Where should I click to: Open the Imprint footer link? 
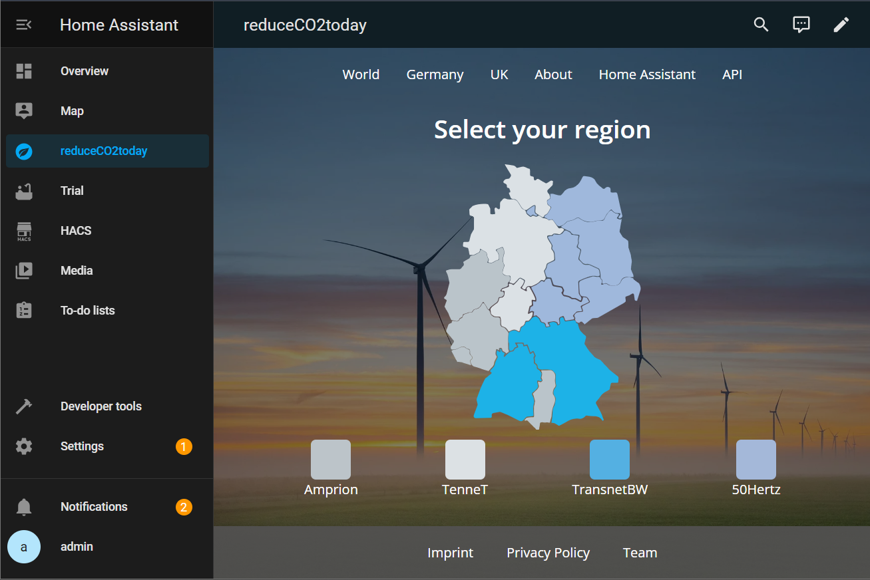click(450, 553)
